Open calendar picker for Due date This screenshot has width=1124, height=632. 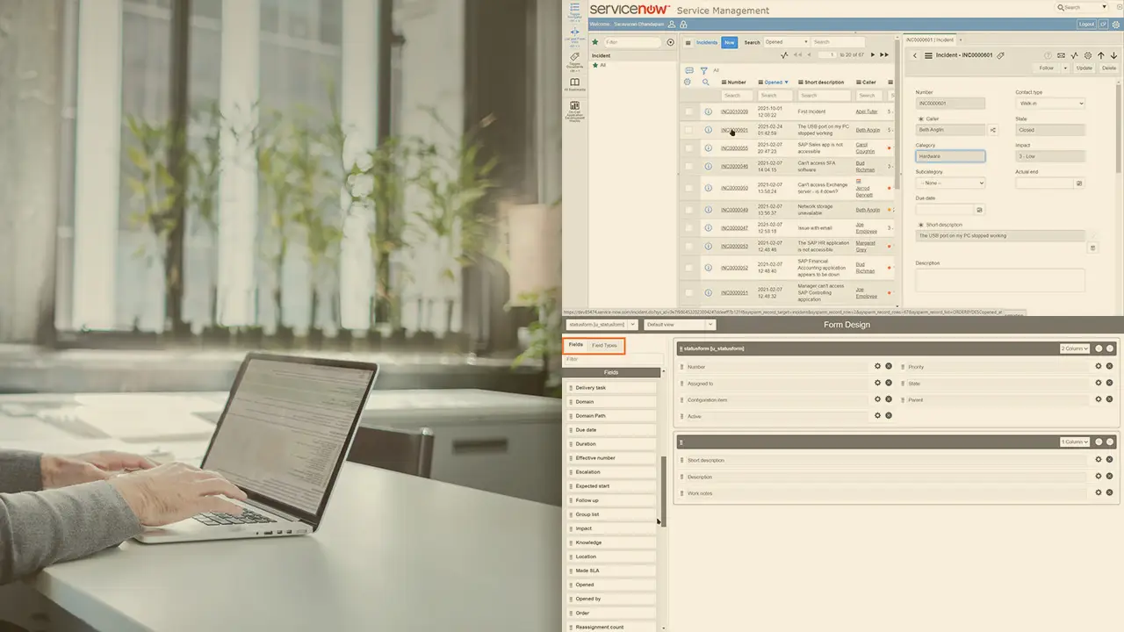980,210
